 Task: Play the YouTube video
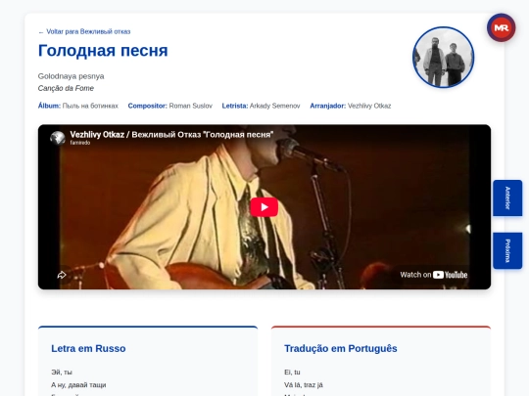pyautogui.click(x=264, y=207)
